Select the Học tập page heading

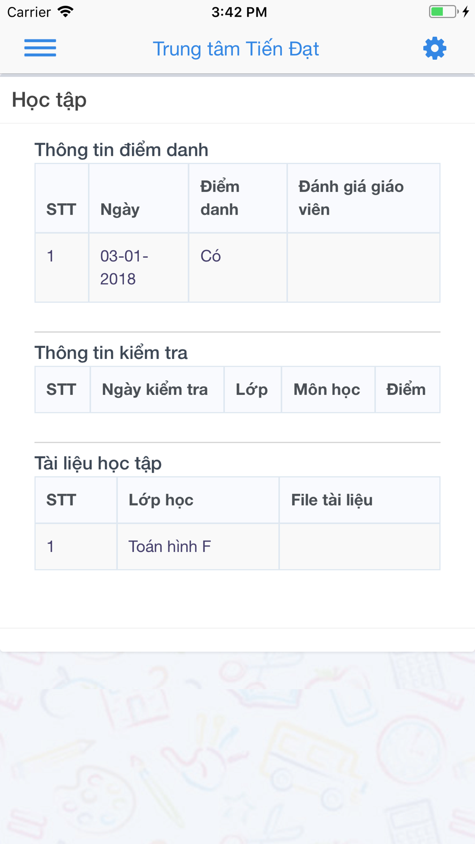[x=49, y=100]
